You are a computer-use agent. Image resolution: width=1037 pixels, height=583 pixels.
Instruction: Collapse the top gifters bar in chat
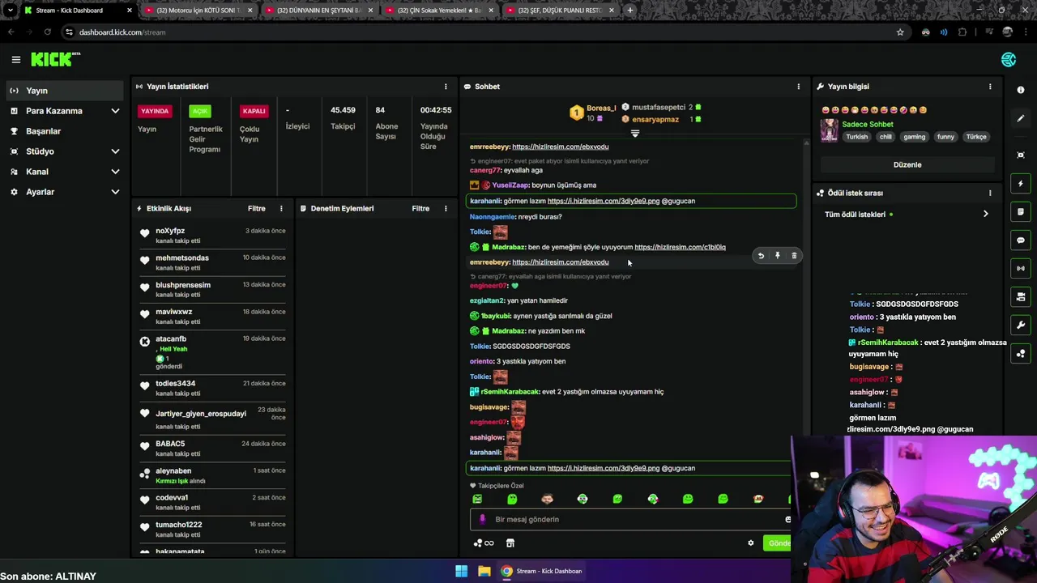(635, 134)
